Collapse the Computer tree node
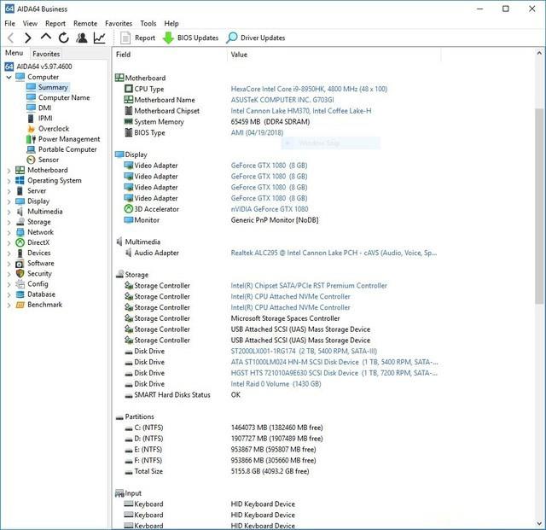The width and height of the screenshot is (546, 530). click(9, 77)
